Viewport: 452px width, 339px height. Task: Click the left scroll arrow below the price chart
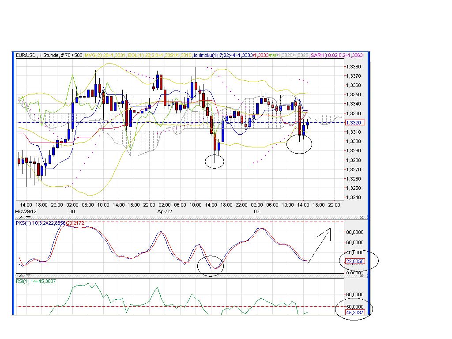pos(21,217)
